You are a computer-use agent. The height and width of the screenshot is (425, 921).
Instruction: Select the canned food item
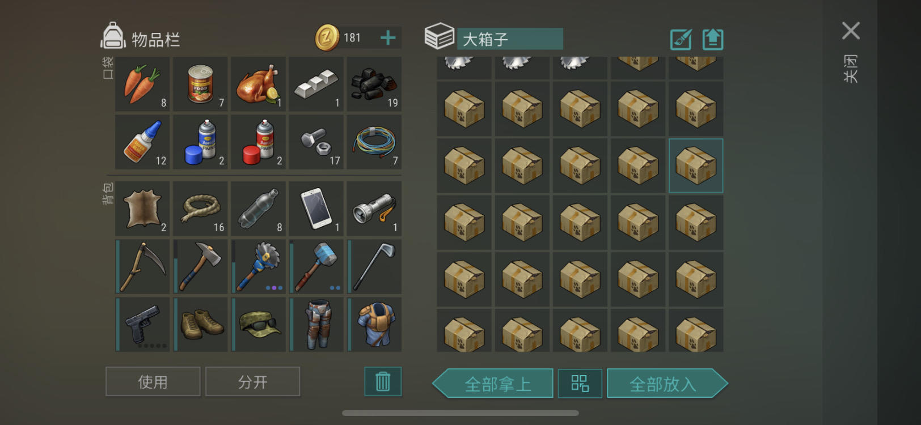tap(201, 84)
